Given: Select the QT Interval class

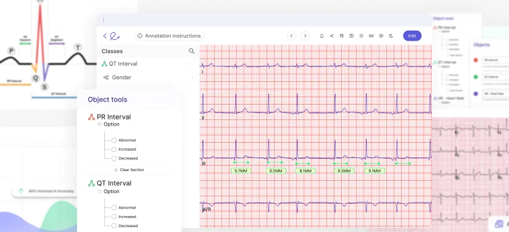Looking at the screenshot, I should pyautogui.click(x=147, y=64).
